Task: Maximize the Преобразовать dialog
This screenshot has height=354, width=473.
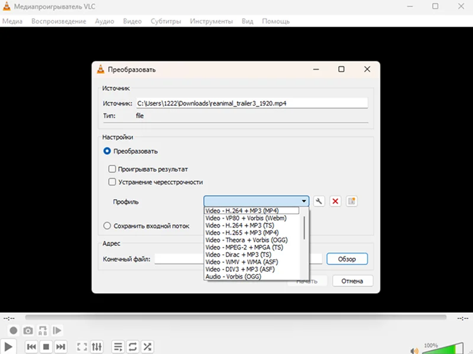Action: pyautogui.click(x=341, y=69)
